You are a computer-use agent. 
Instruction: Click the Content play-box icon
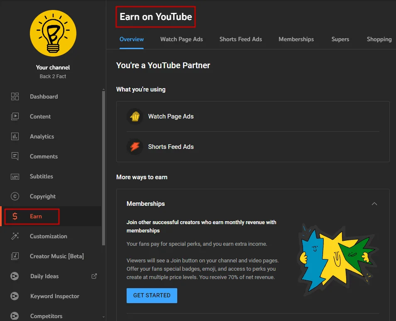(15, 116)
